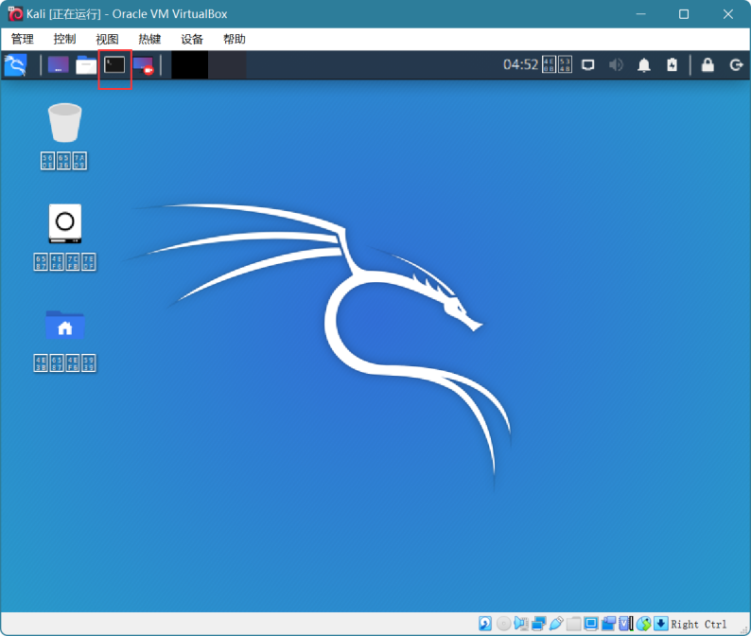The width and height of the screenshot is (751, 636).
Task: Open the 帮助 menu
Action: [235, 39]
